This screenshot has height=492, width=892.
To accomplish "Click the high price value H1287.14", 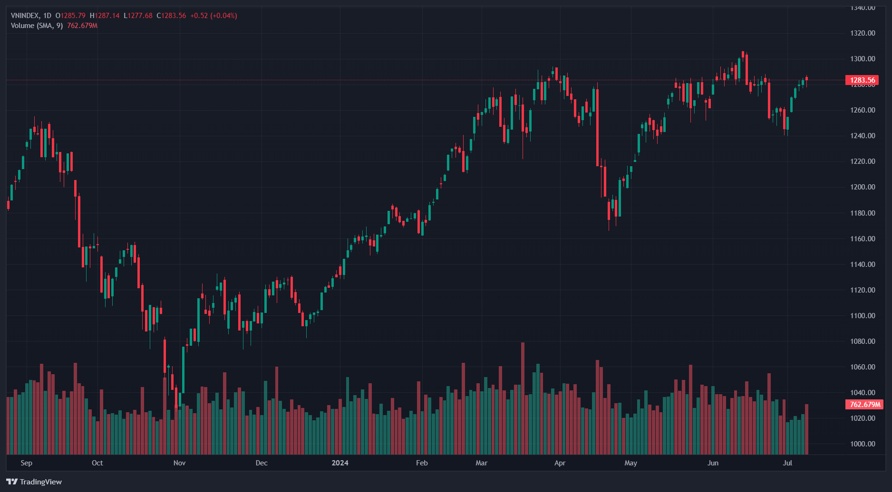I will tap(105, 16).
